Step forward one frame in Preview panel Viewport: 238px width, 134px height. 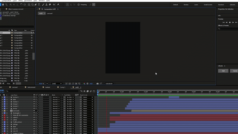[x=233, y=22]
